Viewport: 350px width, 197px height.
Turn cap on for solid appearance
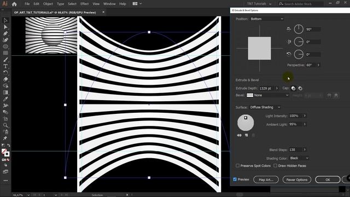point(293,89)
